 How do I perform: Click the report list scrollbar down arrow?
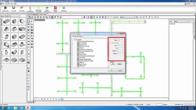(108, 66)
